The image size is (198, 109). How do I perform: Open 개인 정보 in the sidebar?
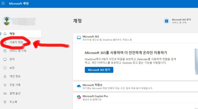pyautogui.click(x=15, y=76)
